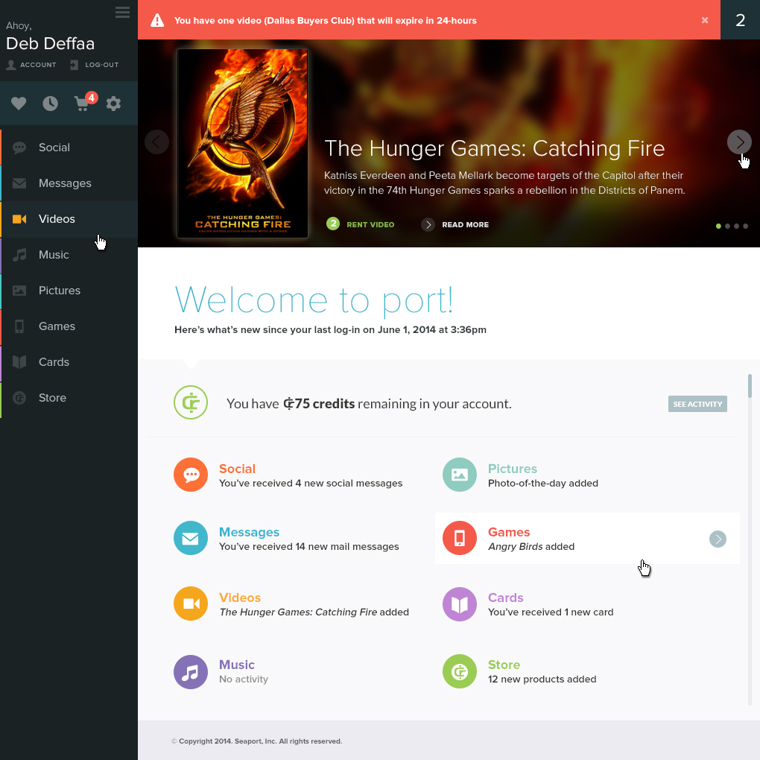Click the content area vertical scrollbar
This screenshot has width=760, height=760.
pyautogui.click(x=750, y=386)
